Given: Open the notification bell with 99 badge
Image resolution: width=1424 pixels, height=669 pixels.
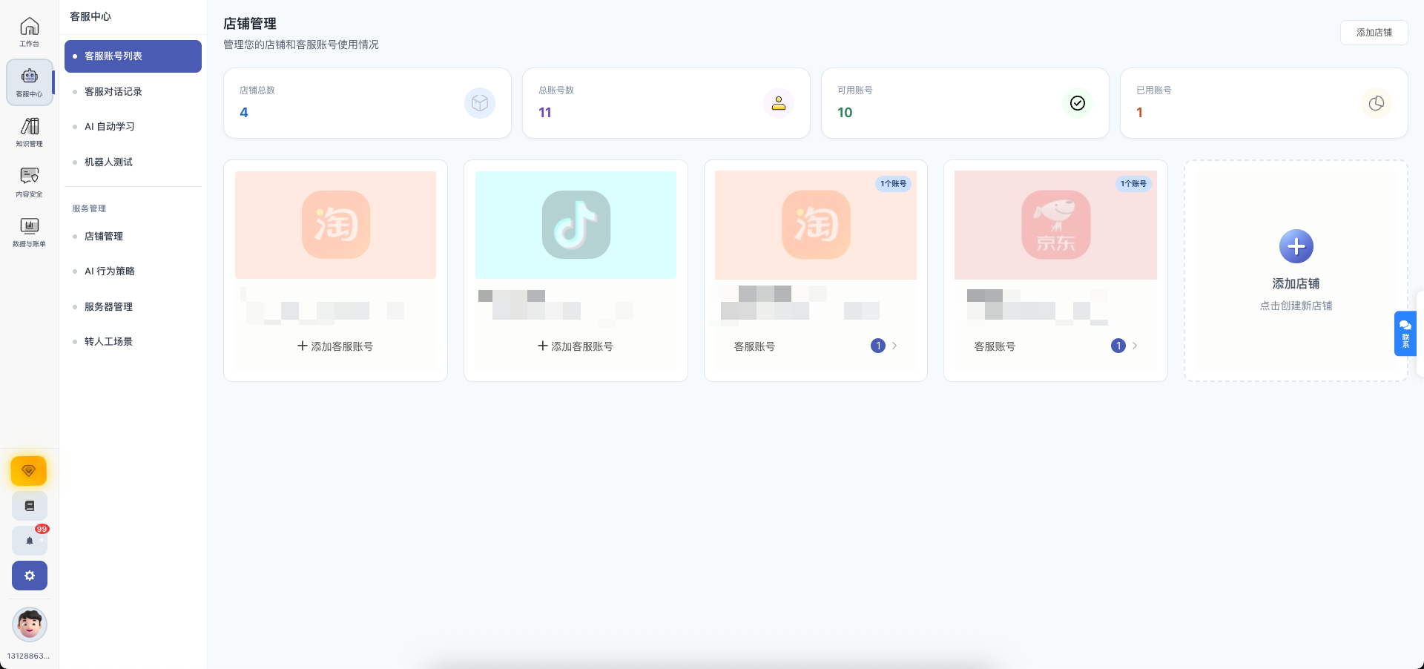Looking at the screenshot, I should (29, 541).
